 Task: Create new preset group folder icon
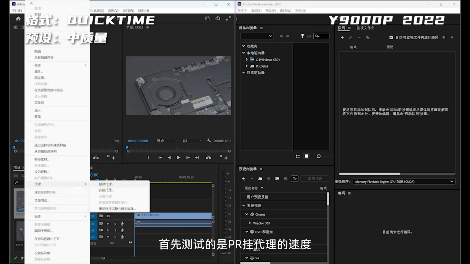(260, 178)
